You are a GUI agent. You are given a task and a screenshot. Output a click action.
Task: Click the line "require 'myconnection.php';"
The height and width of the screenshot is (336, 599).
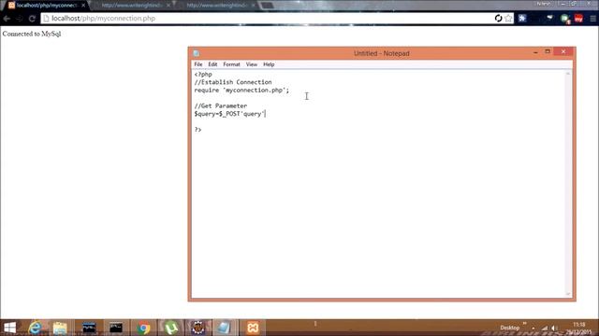[x=241, y=91]
